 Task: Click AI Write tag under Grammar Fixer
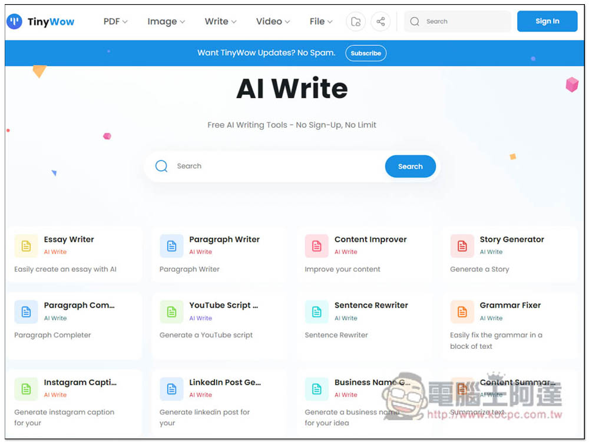pos(491,318)
